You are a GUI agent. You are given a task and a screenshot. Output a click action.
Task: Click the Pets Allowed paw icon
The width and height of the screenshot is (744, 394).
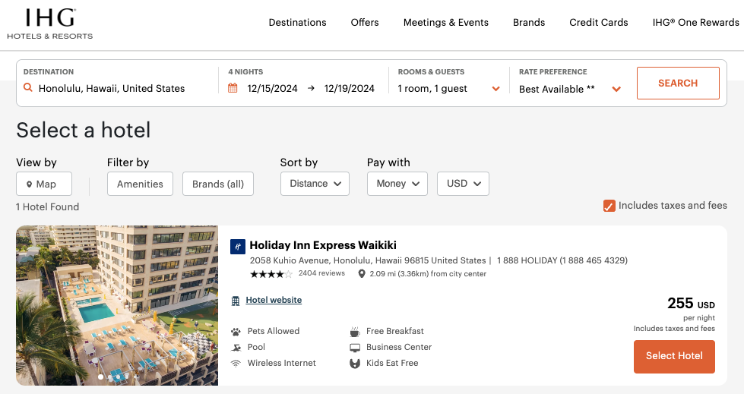coord(236,332)
